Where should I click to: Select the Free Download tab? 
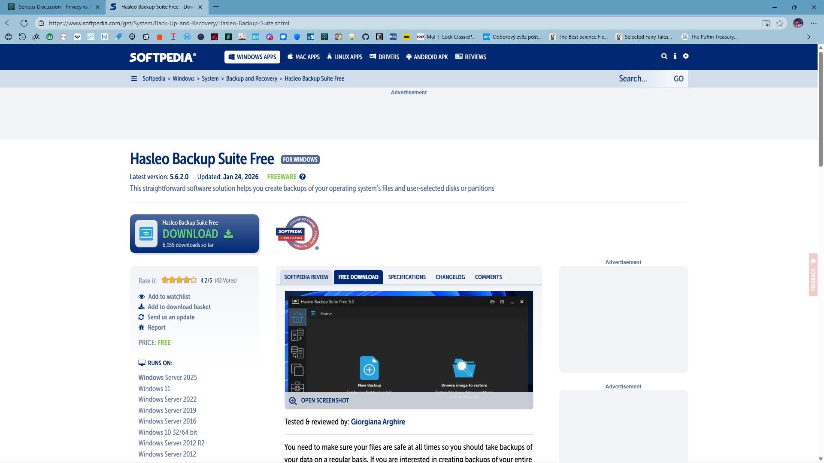358,277
